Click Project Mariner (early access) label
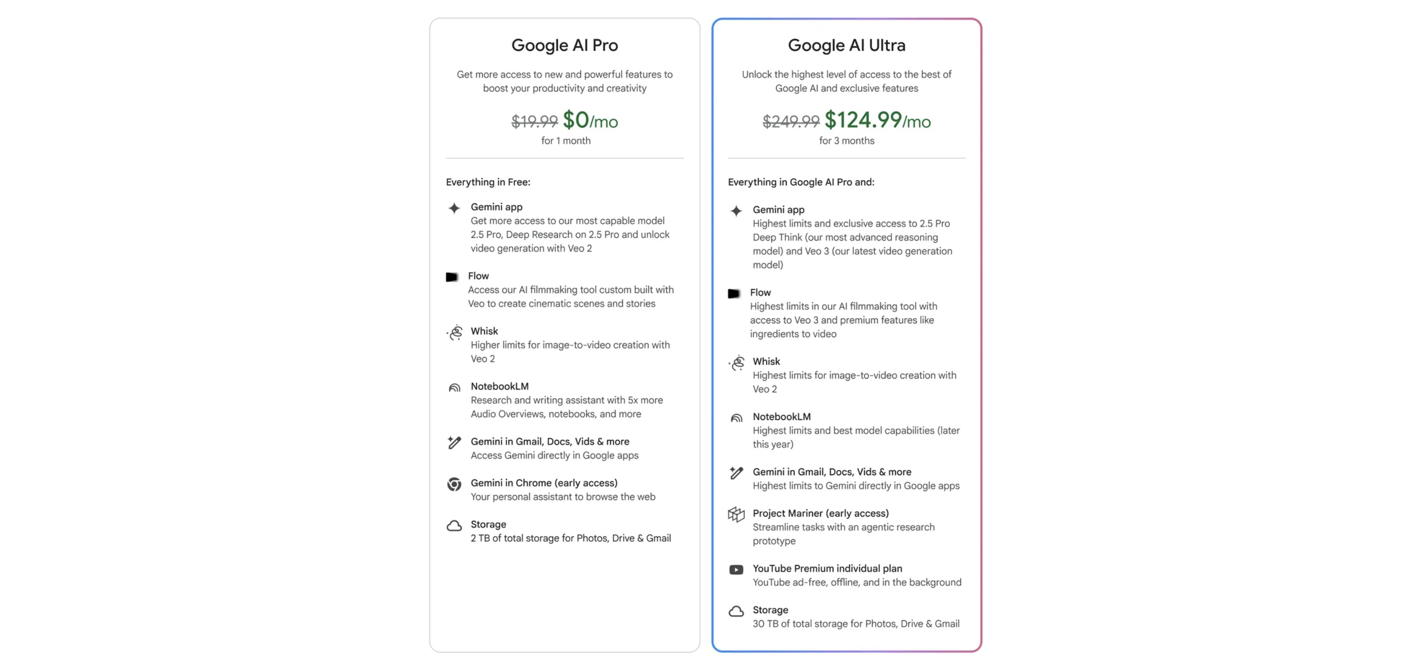This screenshot has height=660, width=1403. coord(821,513)
